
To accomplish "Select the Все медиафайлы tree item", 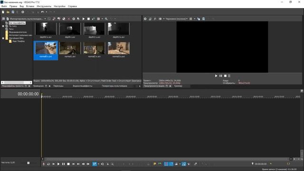I will [x=17, y=23].
